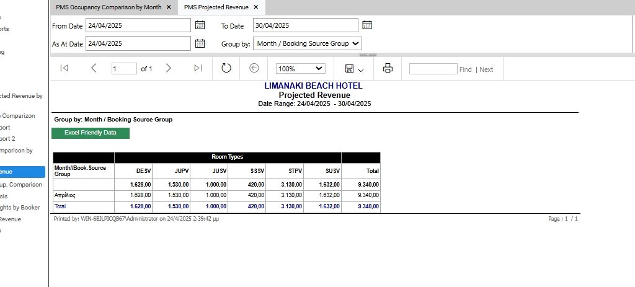Close the PMS Projected Revenue tab

click(256, 7)
